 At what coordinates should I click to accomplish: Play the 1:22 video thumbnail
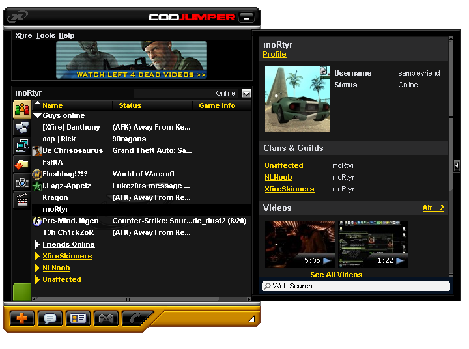tap(373, 244)
